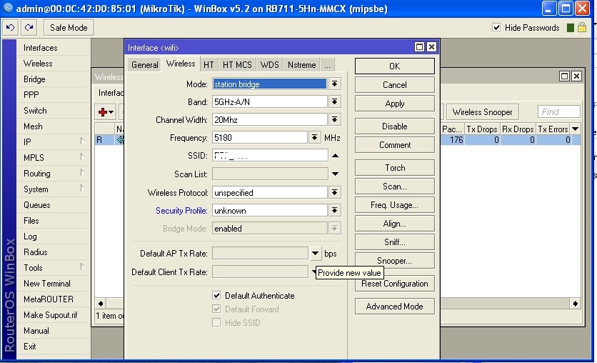Click the wireless interface row icon
Image resolution: width=597 pixels, height=363 pixels.
tap(120, 140)
